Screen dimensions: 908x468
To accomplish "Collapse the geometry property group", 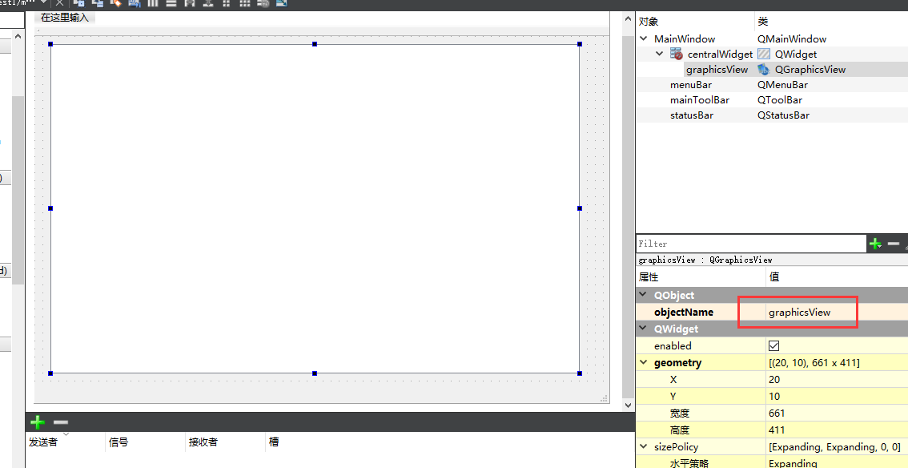I will click(642, 362).
